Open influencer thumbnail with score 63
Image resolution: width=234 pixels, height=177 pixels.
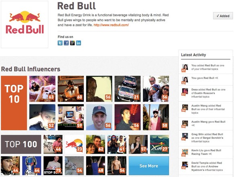coord(42,89)
